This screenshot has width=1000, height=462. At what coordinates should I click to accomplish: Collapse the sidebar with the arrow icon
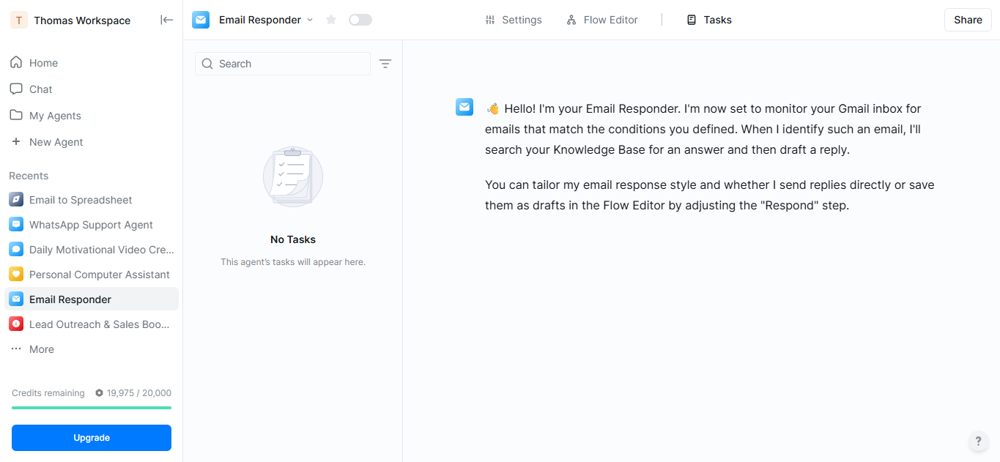(167, 20)
